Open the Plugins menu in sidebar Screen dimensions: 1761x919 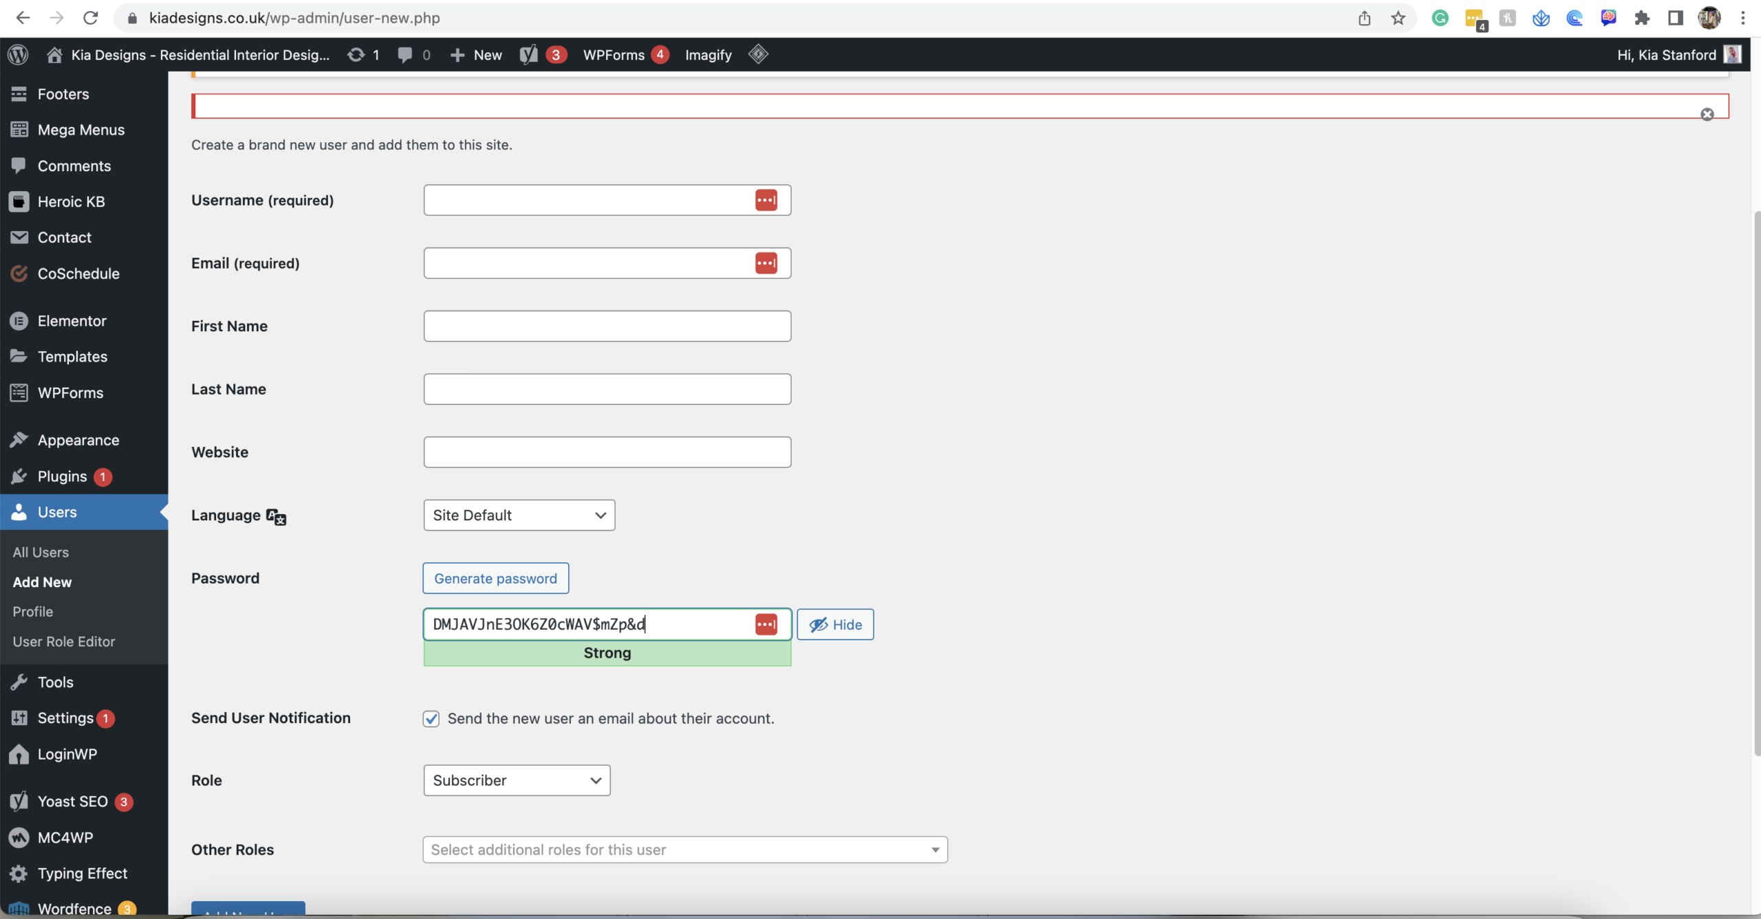(x=62, y=476)
